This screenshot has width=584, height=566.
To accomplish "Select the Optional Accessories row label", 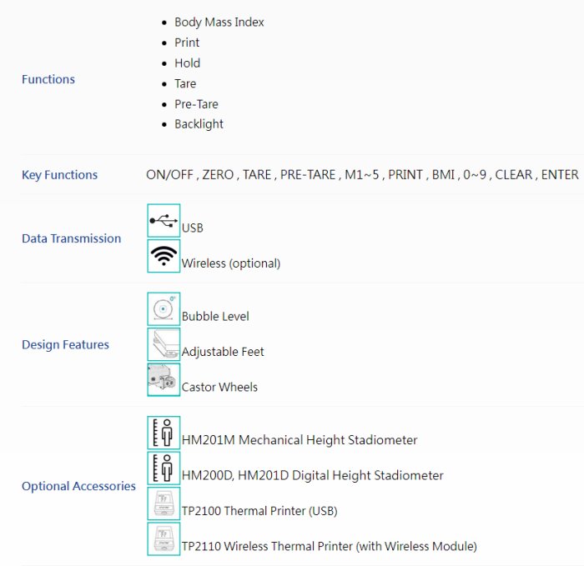I will (x=78, y=486).
